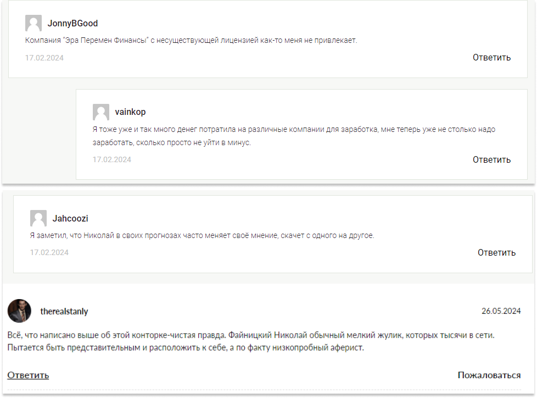Click the comment text mentioning "Эра Перемен Финансы"

click(x=191, y=41)
